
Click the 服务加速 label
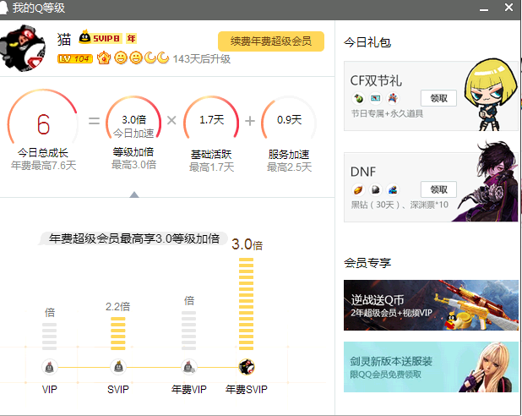click(289, 155)
